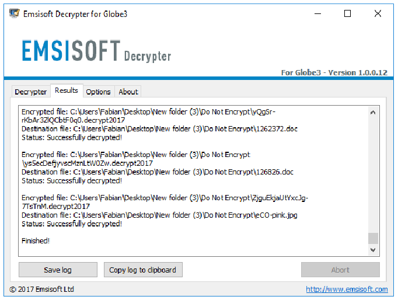
Task: Click the 'Finished!' line in the log
Action: click(36, 240)
